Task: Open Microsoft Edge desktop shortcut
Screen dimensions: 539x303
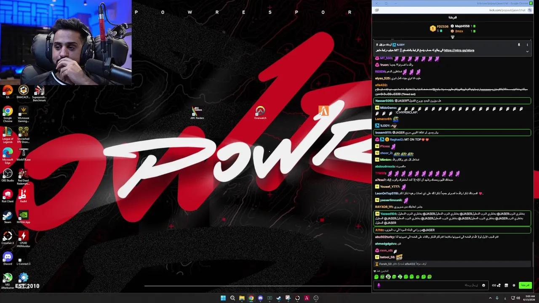Action: tap(8, 155)
